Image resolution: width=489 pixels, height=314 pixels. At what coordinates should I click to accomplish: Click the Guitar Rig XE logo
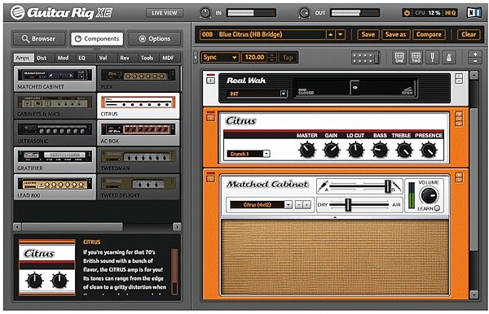coord(61,13)
